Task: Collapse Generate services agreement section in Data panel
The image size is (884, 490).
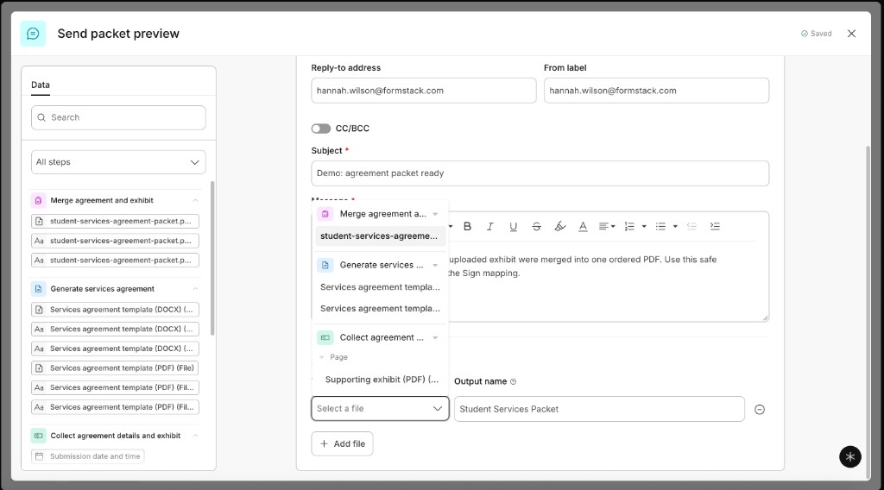Action: [195, 289]
